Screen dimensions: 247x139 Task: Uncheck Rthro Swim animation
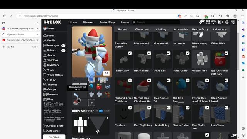point(130,53)
